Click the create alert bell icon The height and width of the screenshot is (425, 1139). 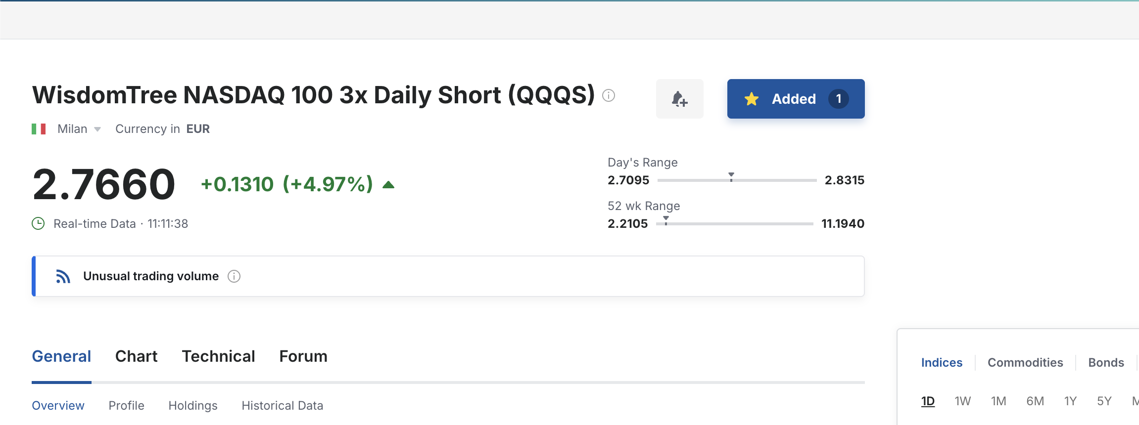679,99
